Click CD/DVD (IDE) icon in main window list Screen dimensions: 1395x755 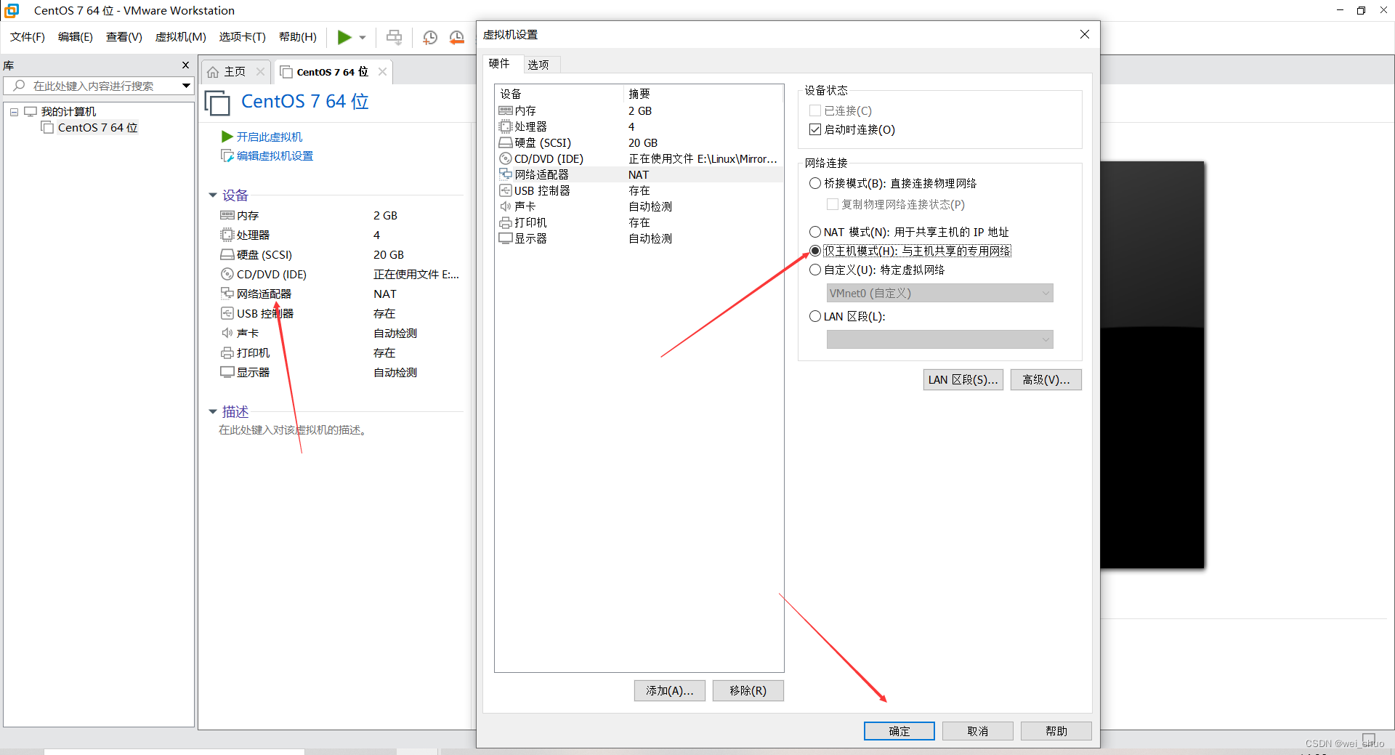tap(227, 274)
